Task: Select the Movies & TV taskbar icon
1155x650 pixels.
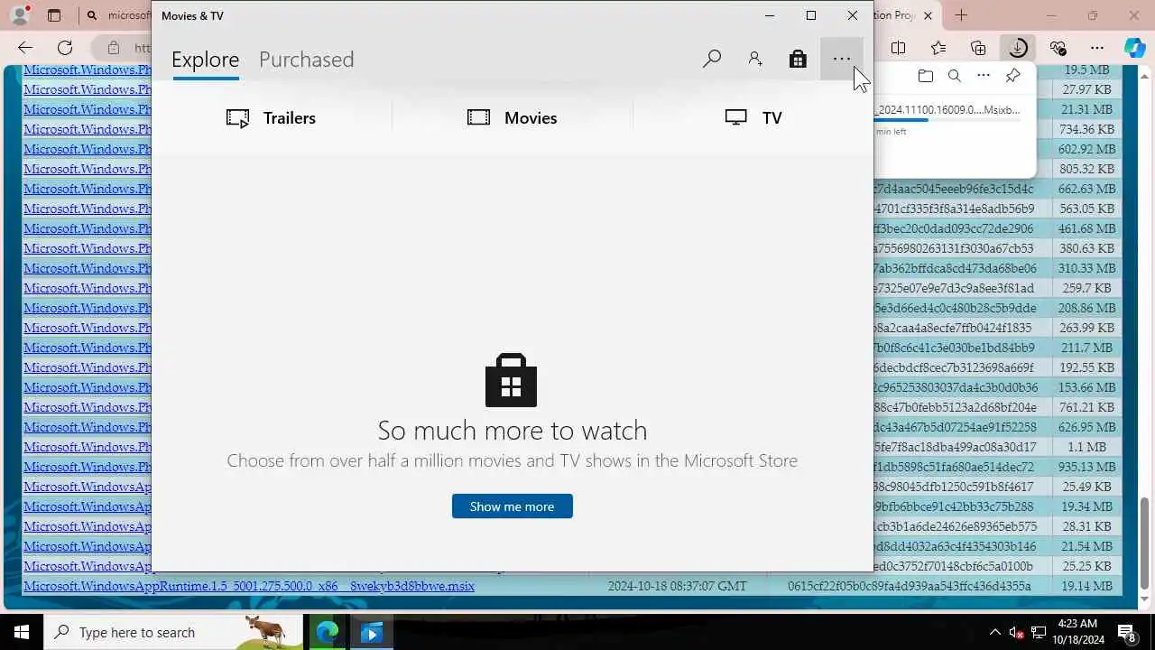Action: 371,632
